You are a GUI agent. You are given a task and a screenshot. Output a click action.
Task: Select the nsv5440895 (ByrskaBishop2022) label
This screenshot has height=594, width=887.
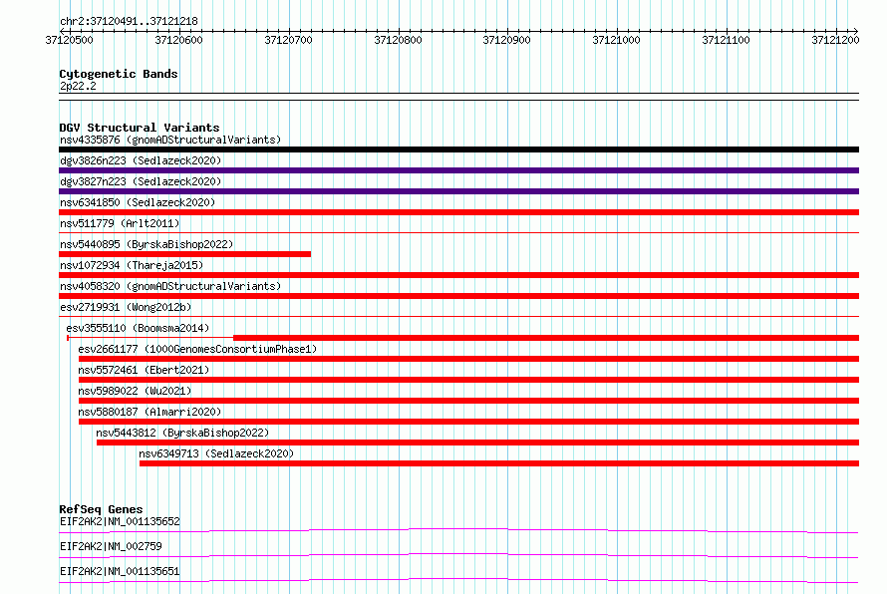click(147, 244)
